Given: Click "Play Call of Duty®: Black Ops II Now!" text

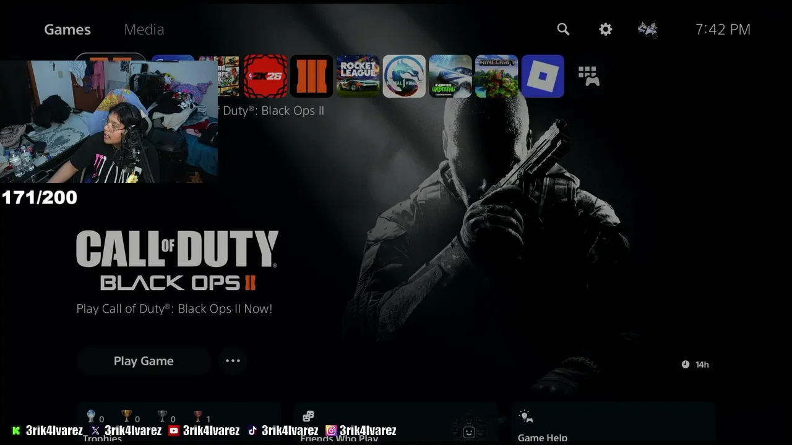Looking at the screenshot, I should point(174,308).
